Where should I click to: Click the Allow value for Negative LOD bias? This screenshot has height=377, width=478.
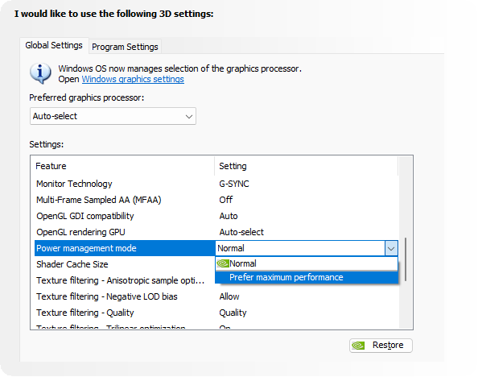pyautogui.click(x=229, y=296)
